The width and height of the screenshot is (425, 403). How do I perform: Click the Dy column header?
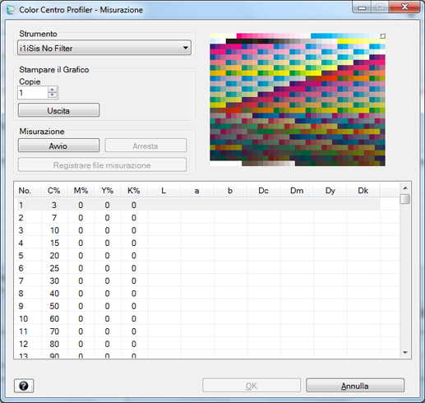coord(330,191)
